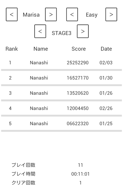Select next character after Marisa

point(51,15)
